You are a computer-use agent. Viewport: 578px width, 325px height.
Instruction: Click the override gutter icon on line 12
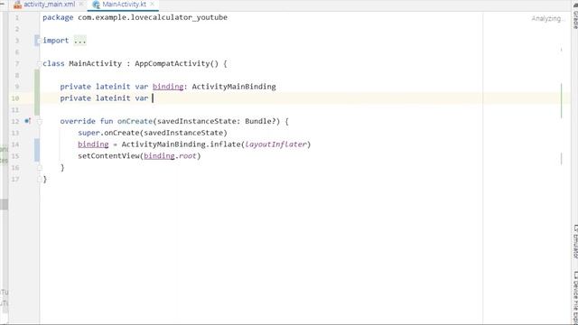coord(28,121)
